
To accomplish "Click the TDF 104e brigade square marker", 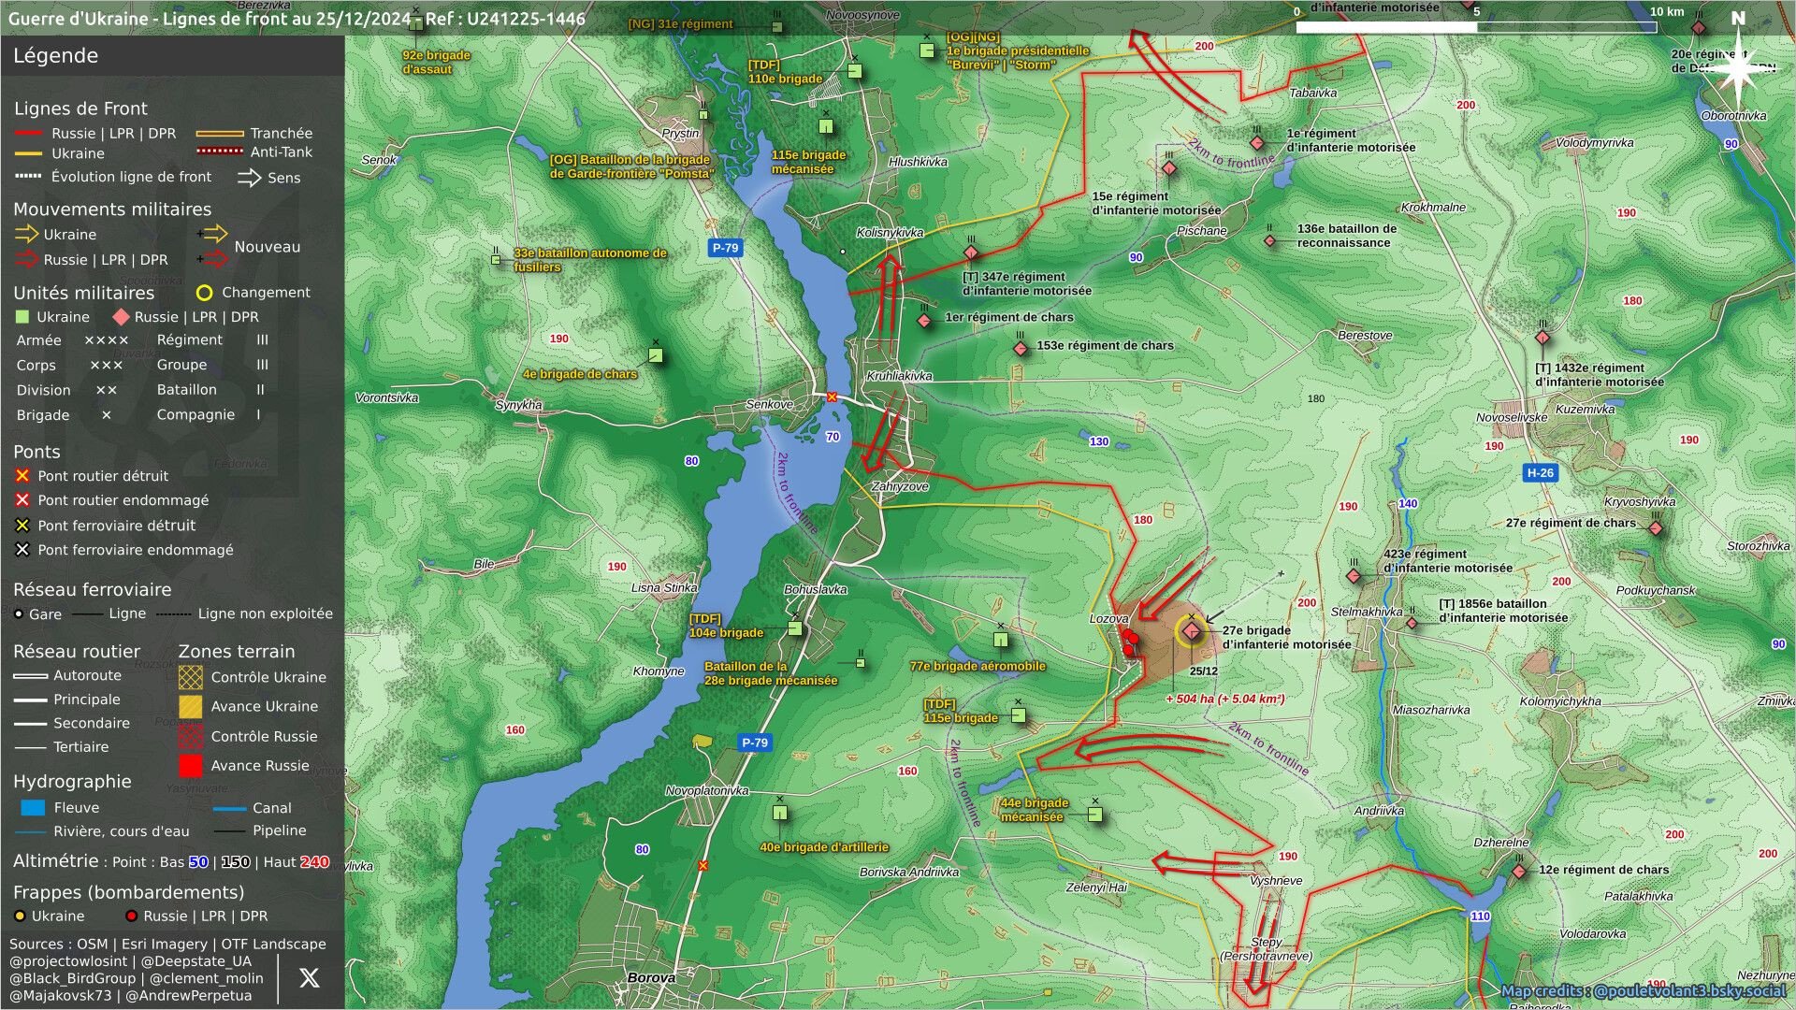I will coord(795,628).
